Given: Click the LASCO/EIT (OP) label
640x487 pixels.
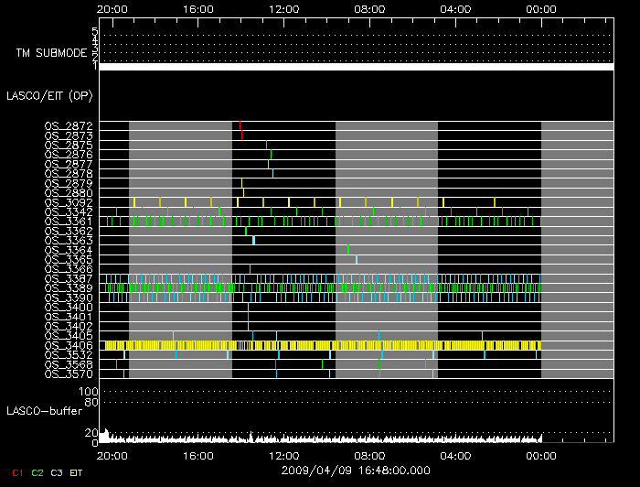Looking at the screenshot, I should (x=39, y=94).
